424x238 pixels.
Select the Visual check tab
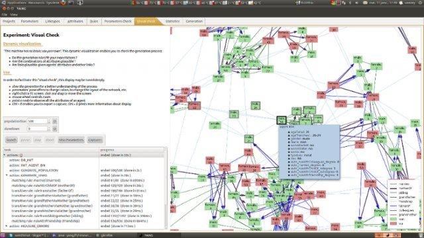coord(146,21)
